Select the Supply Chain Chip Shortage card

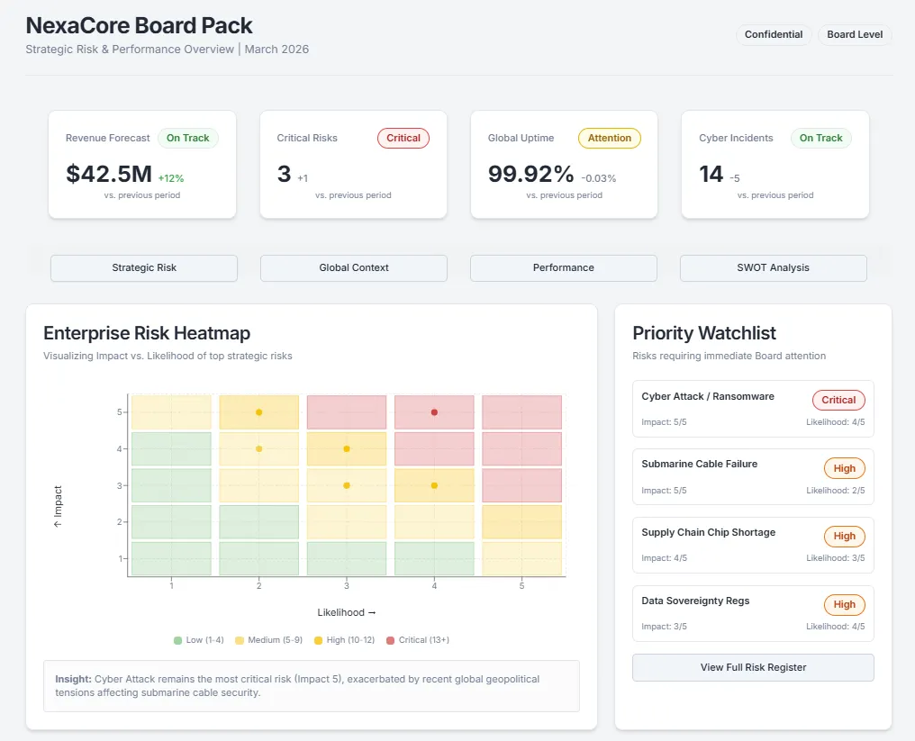754,545
